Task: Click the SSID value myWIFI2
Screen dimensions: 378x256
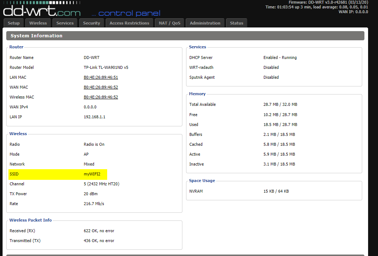Action: click(92, 174)
